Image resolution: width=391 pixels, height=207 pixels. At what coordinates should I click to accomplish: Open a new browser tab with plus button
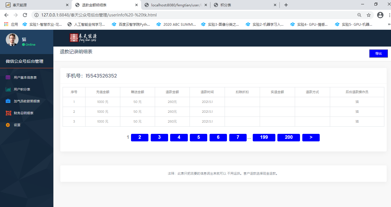(x=286, y=5)
